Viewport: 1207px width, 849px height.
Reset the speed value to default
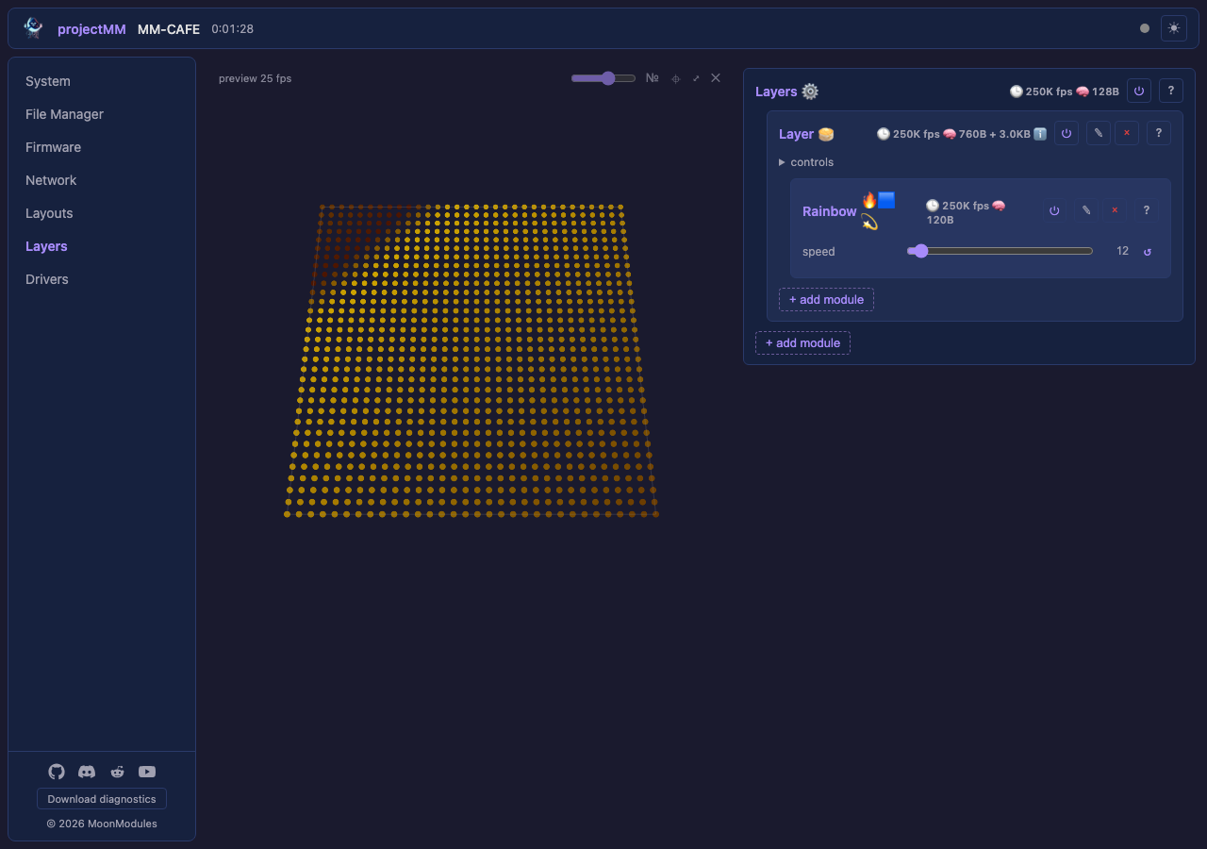click(1148, 252)
